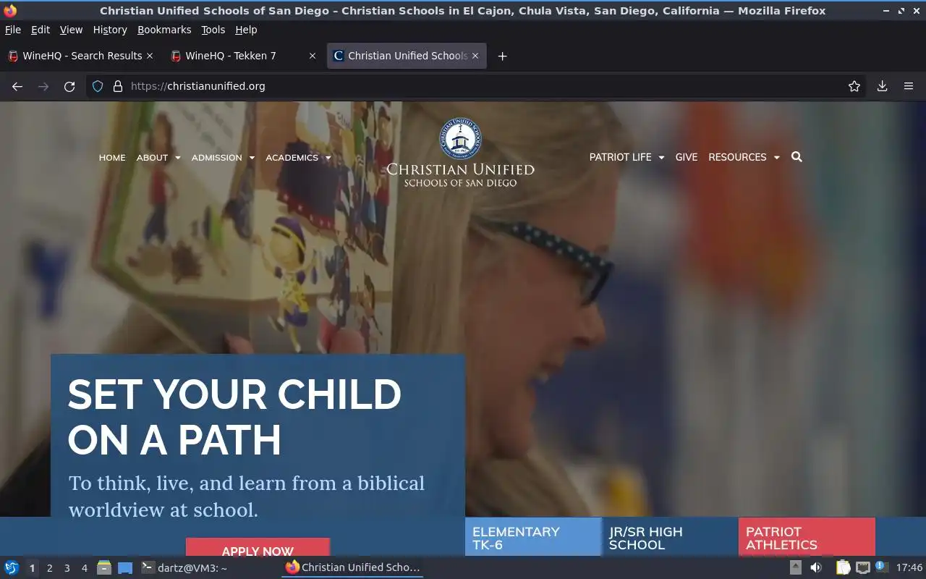Switch to workspace 2
926x579 pixels.
click(49, 568)
